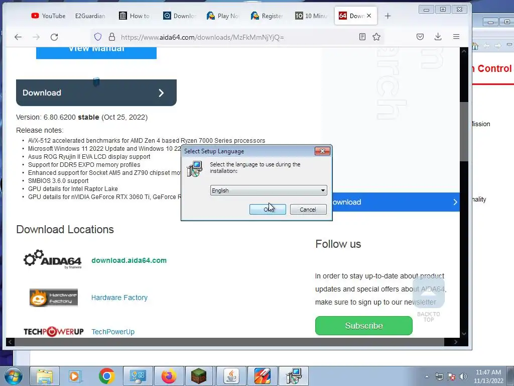The height and width of the screenshot is (386, 514).
Task: Toggle reader view icon
Action: pyautogui.click(x=362, y=37)
